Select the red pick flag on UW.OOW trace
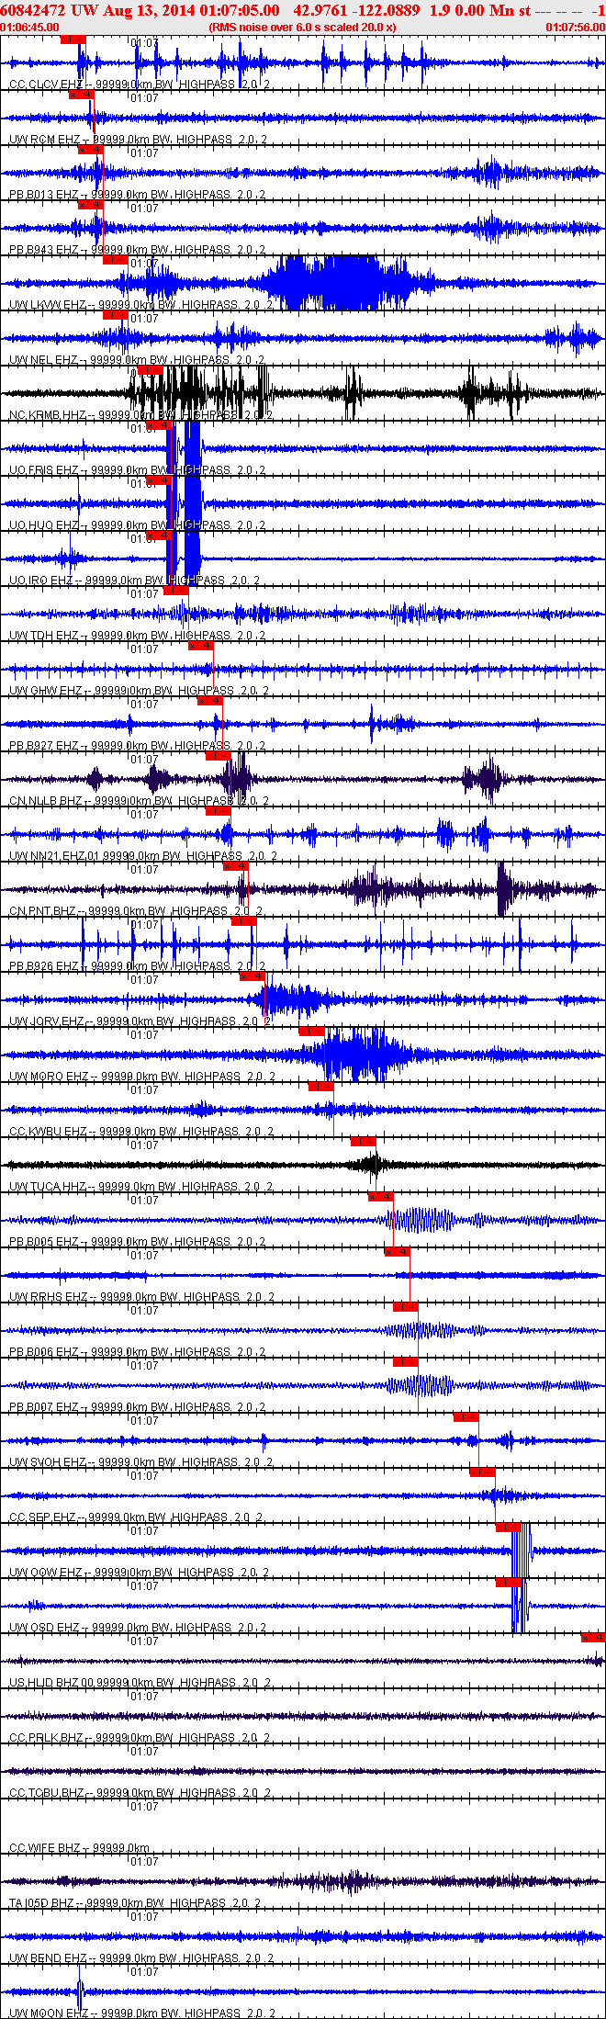 pyautogui.click(x=509, y=1528)
